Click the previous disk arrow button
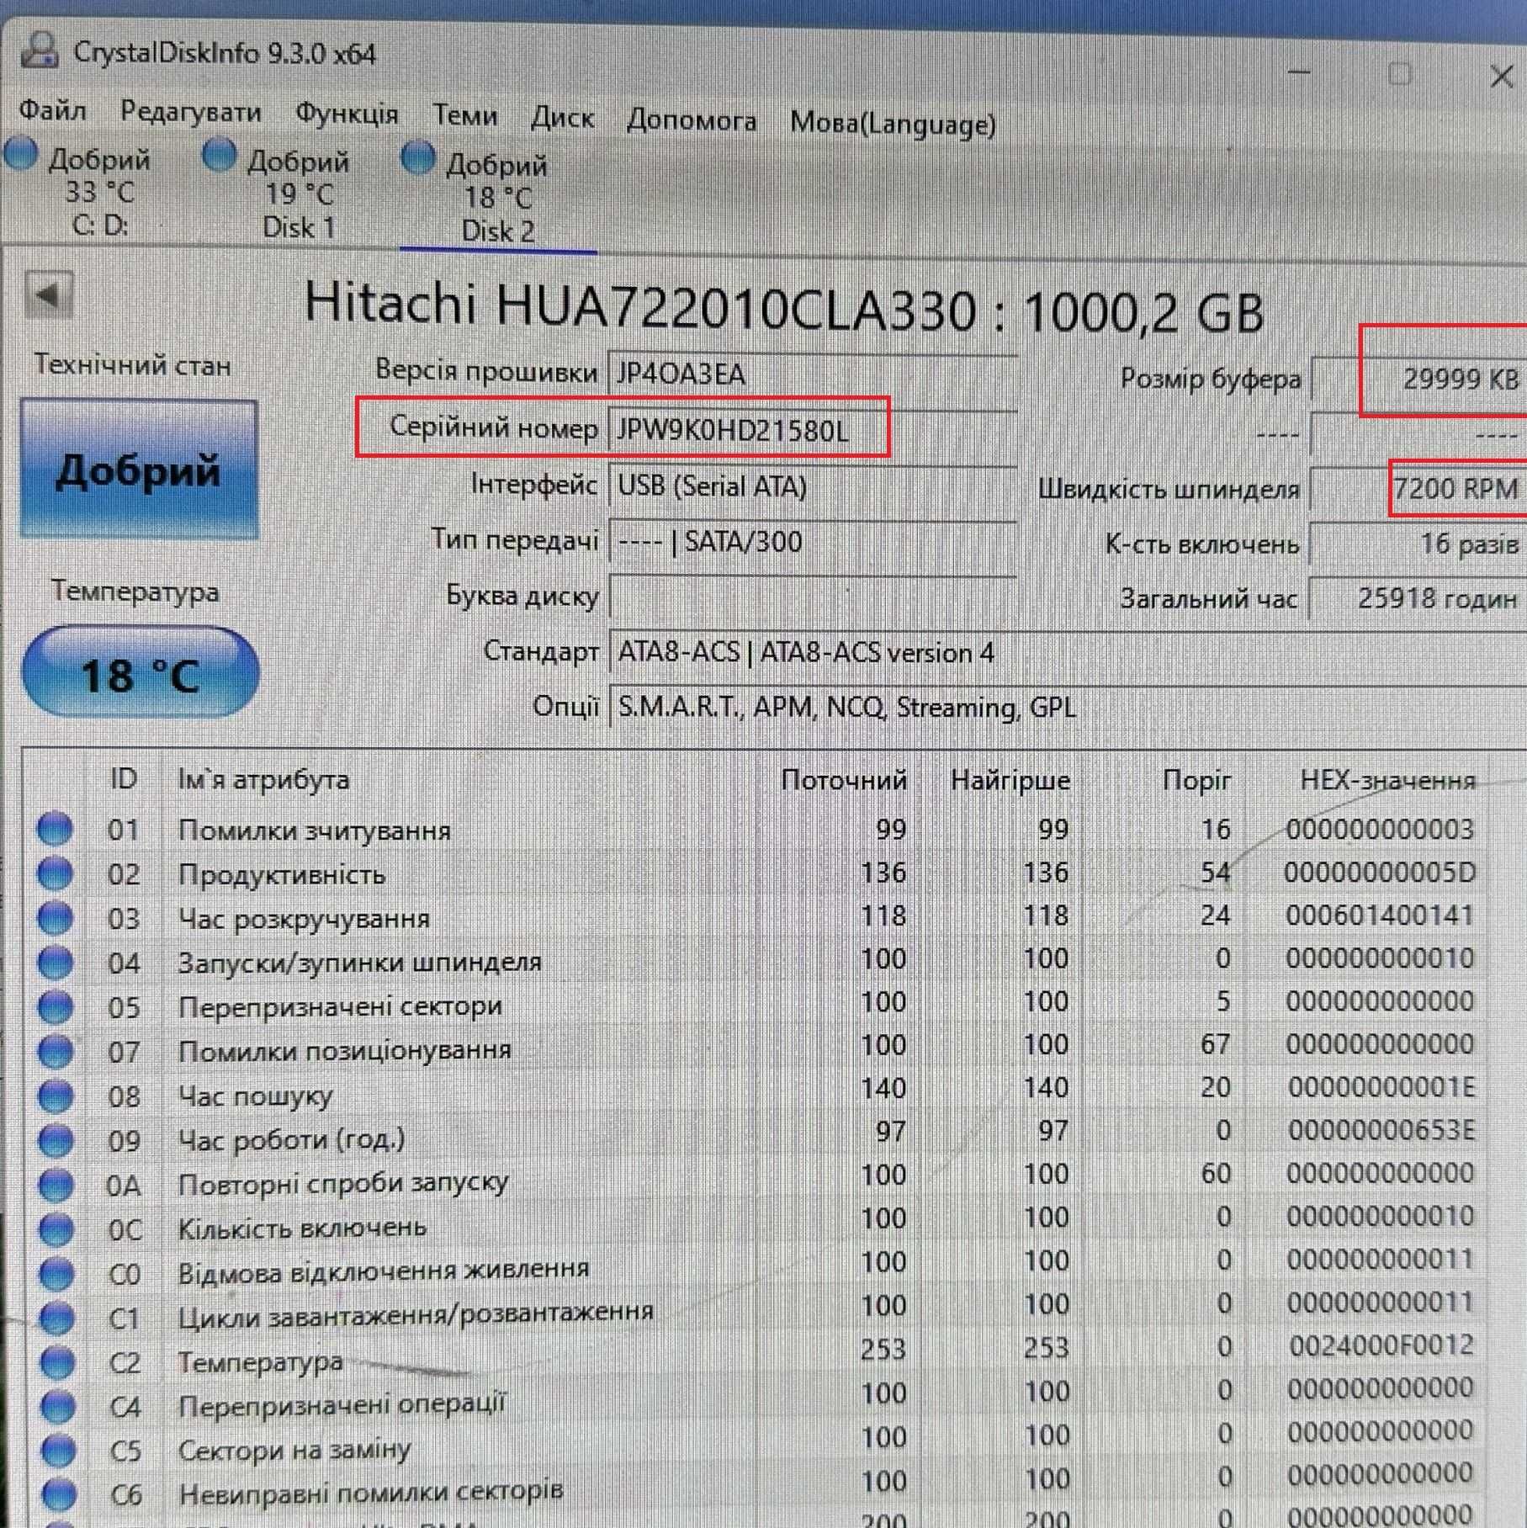Viewport: 1527px width, 1528px height. click(x=49, y=295)
